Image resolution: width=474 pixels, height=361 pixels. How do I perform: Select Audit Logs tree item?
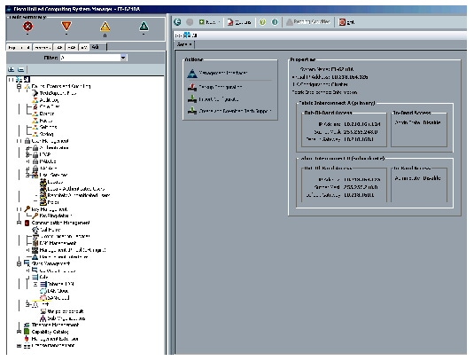[x=49, y=100]
